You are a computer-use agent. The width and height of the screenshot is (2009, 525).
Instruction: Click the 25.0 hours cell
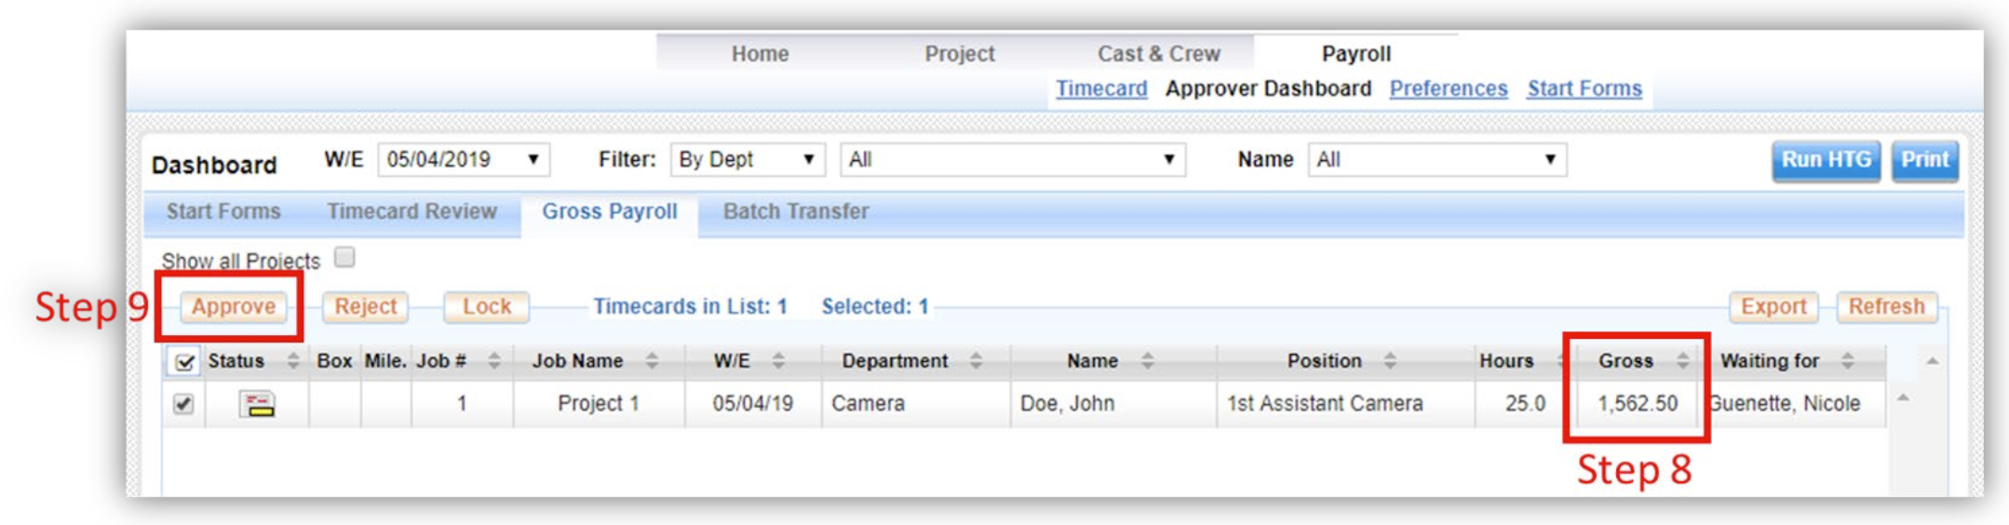click(1524, 403)
